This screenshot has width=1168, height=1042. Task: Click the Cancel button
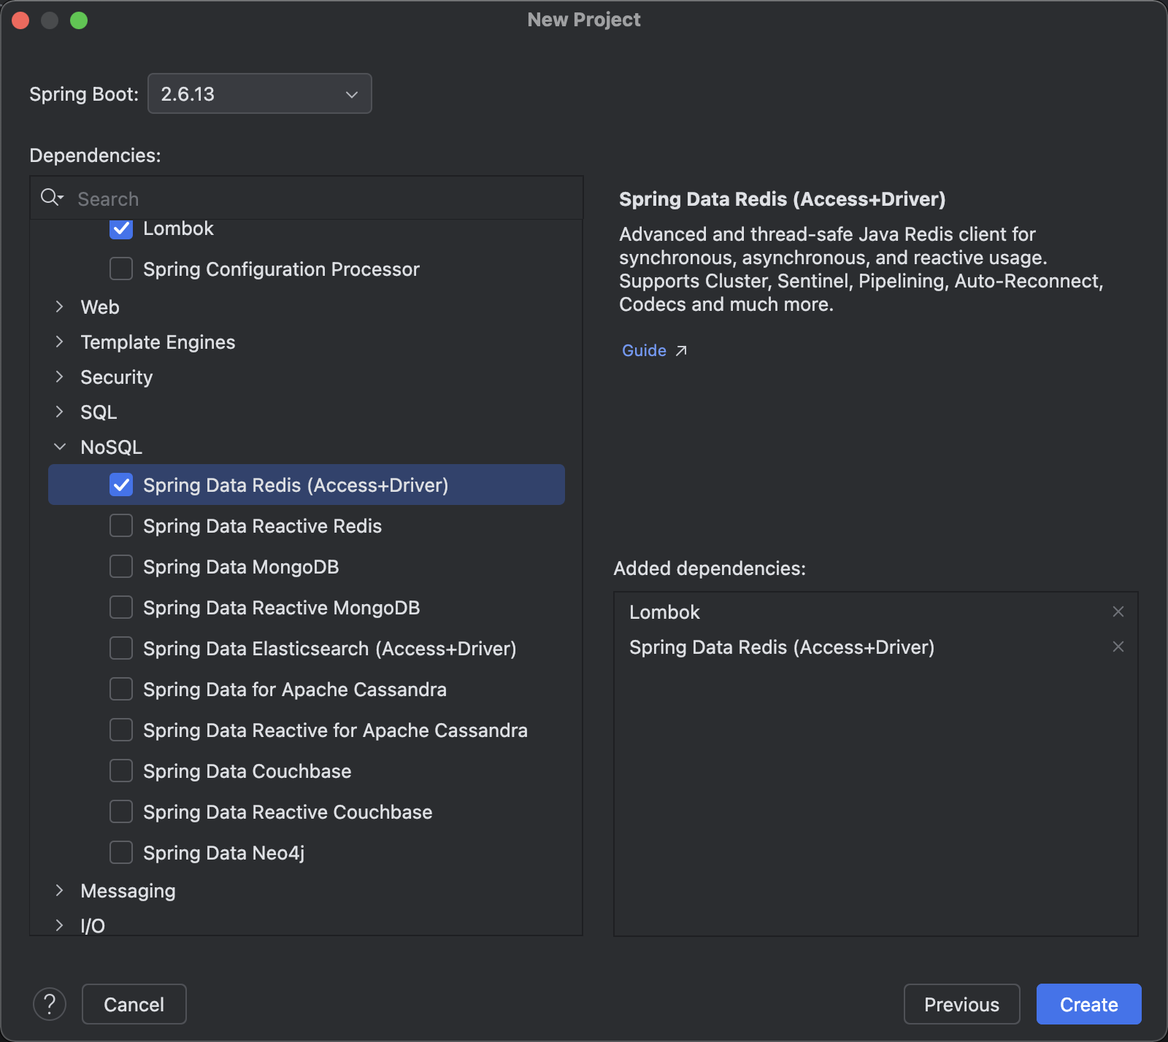pyautogui.click(x=134, y=1004)
